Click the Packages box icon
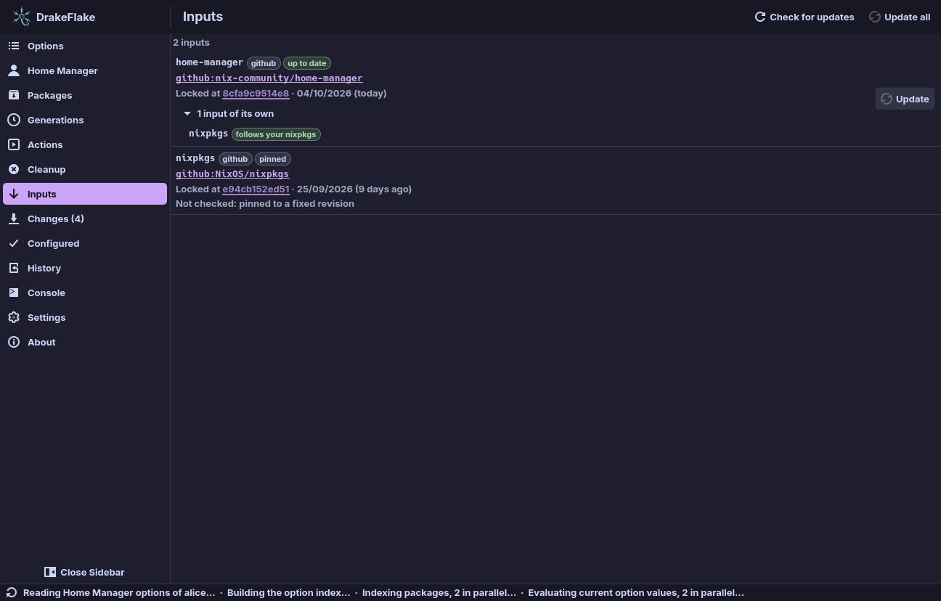 coord(14,95)
